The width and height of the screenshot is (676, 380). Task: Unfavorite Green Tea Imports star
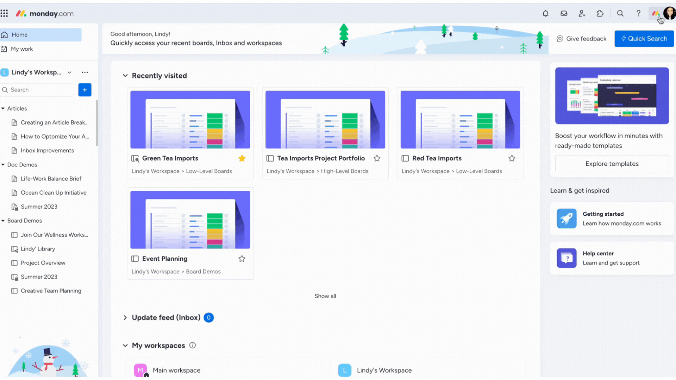coord(242,158)
